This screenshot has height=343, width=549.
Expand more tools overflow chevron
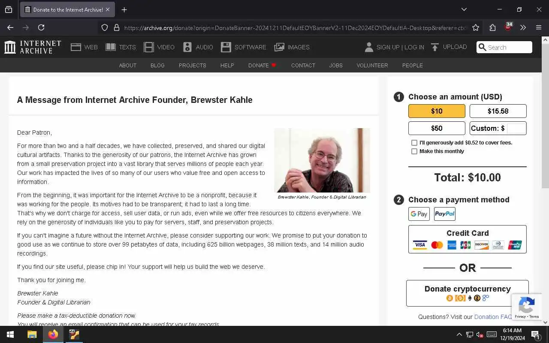click(x=523, y=27)
